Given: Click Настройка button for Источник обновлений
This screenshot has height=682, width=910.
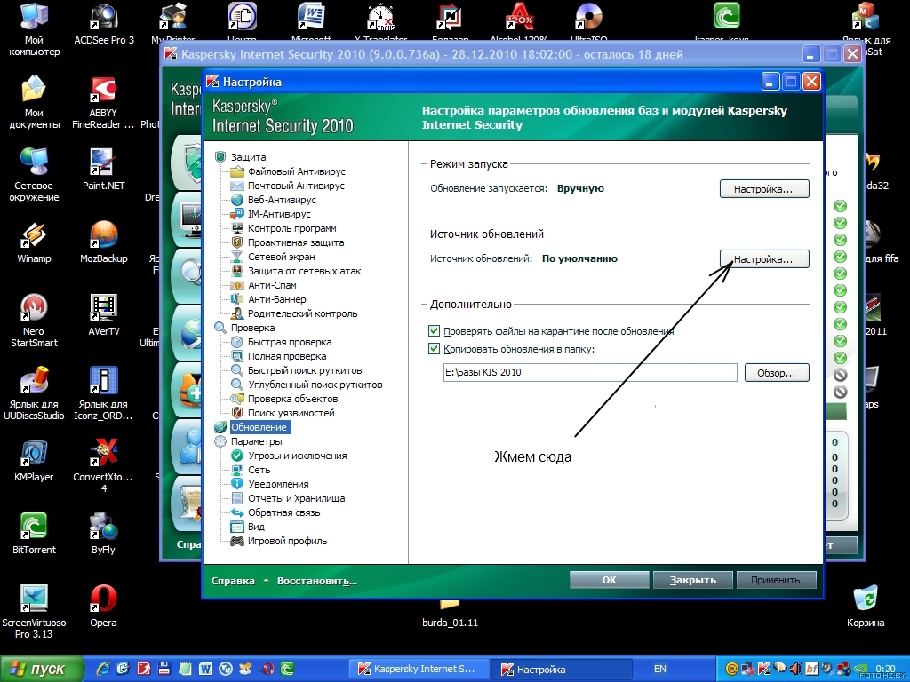Looking at the screenshot, I should tap(764, 259).
